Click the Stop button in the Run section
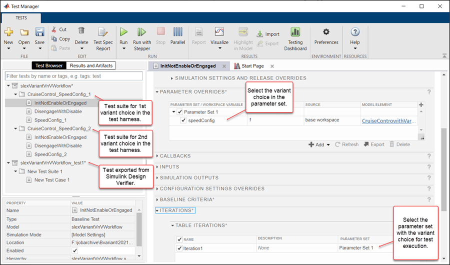Image resolution: width=450 pixels, height=265 pixels. [160, 36]
